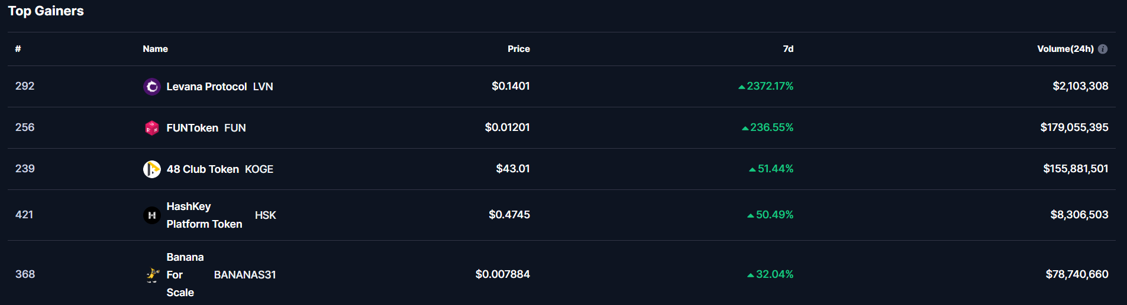Open the Levana Protocol coin page
This screenshot has height=305, width=1127.
[x=206, y=87]
